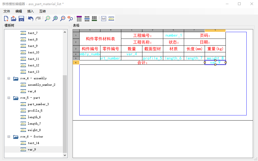This screenshot has width=258, height=161.
Task: Click the folder icon of row_5 - part
Action: point(16,98)
